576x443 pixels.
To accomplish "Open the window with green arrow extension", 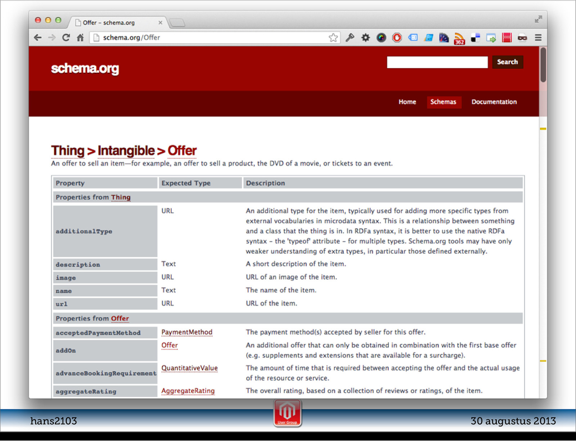I will pos(491,37).
